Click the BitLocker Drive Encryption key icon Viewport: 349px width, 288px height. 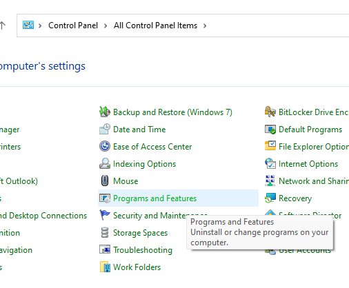270,112
